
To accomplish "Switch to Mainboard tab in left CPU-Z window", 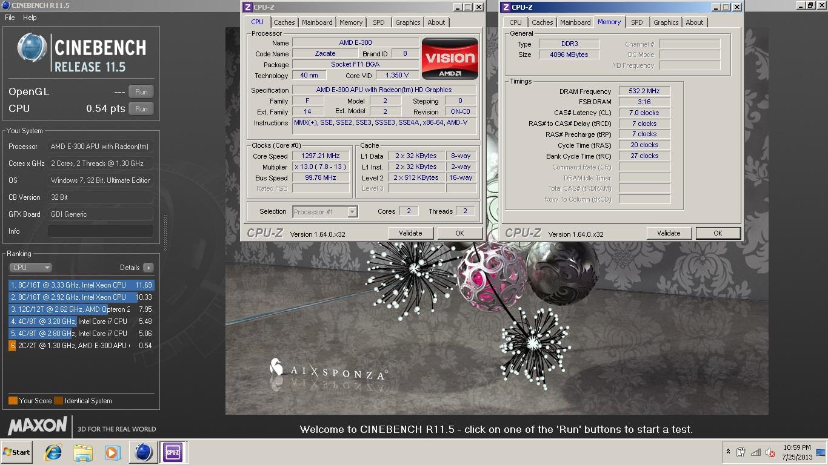I will [x=317, y=22].
